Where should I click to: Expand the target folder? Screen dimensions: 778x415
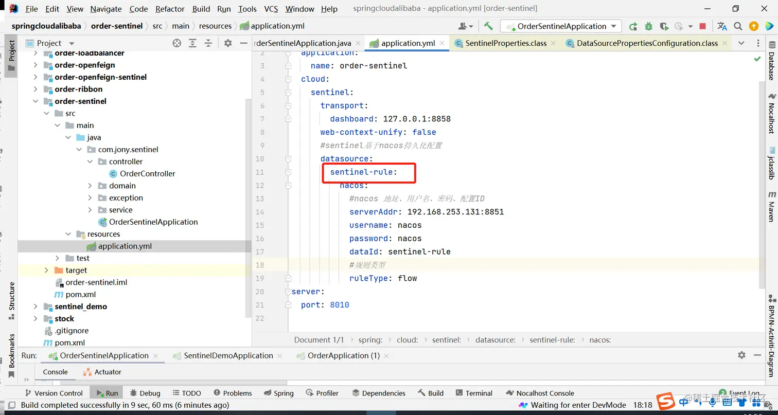47,270
